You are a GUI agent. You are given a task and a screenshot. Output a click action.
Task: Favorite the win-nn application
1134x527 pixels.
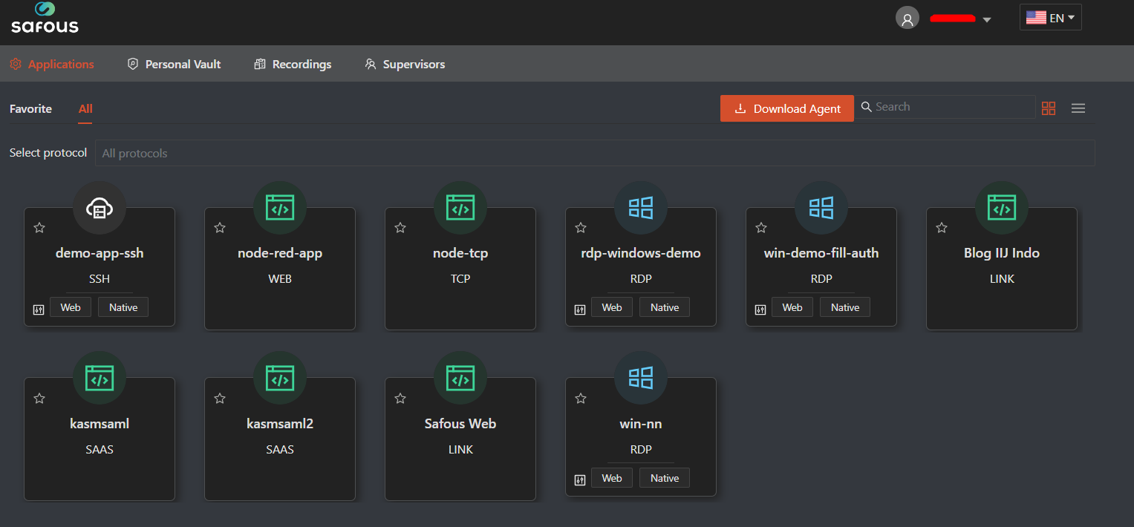pyautogui.click(x=581, y=399)
